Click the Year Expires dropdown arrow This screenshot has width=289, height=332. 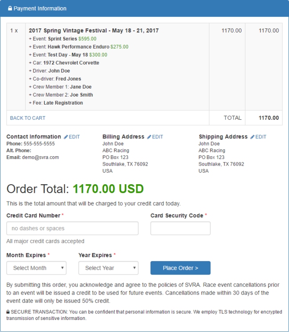click(x=134, y=267)
